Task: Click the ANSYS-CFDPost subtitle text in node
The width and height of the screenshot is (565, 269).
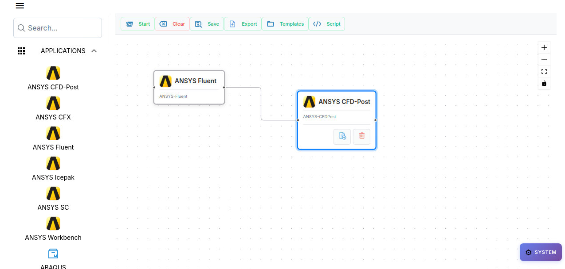Action: point(319,117)
